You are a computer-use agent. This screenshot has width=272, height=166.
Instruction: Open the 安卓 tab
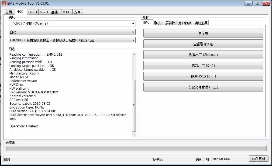(77, 12)
